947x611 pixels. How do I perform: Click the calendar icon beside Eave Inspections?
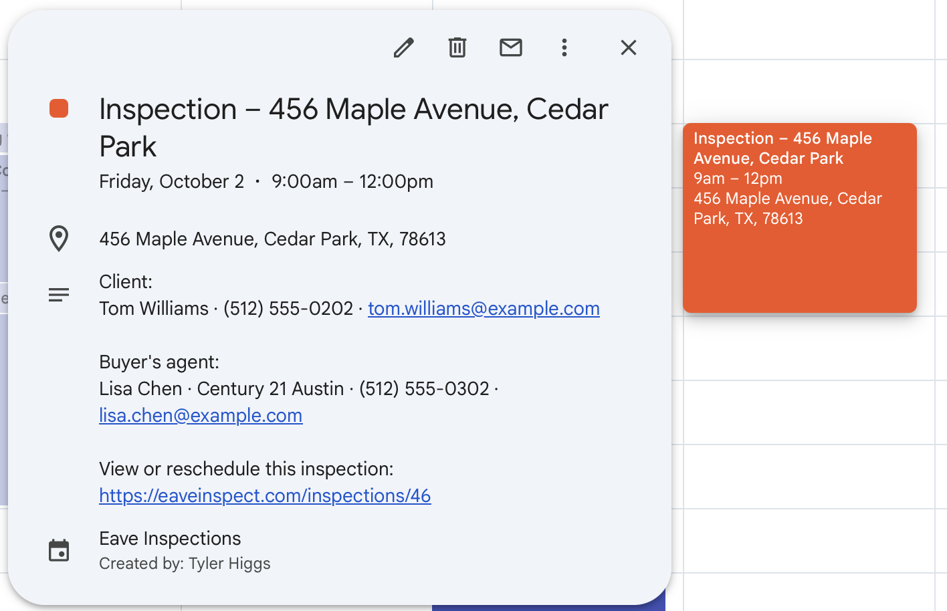(59, 550)
